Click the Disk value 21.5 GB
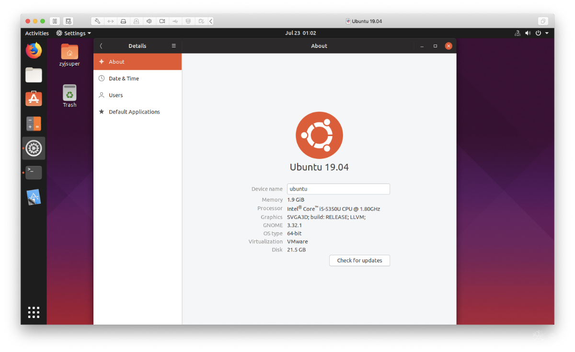 click(x=296, y=250)
